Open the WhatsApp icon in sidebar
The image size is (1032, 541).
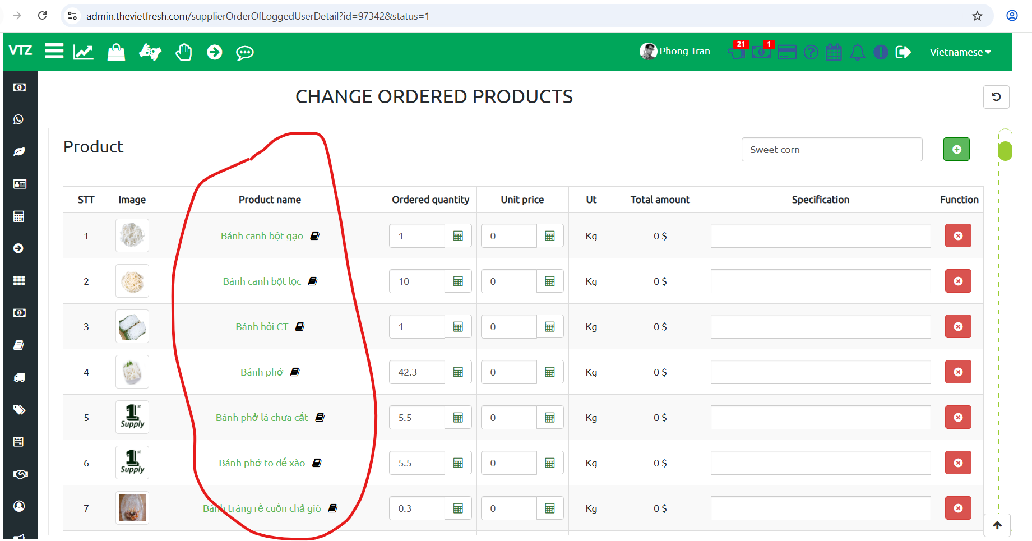[x=19, y=119]
